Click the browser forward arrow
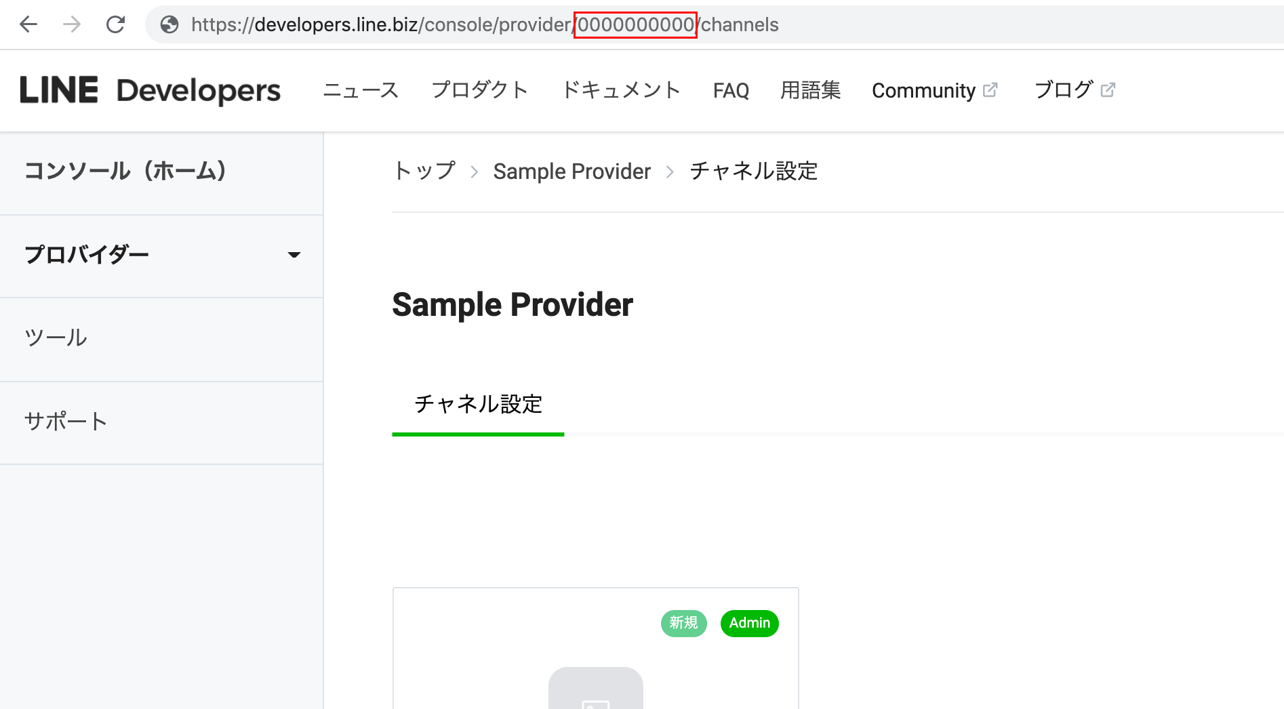 click(x=71, y=24)
